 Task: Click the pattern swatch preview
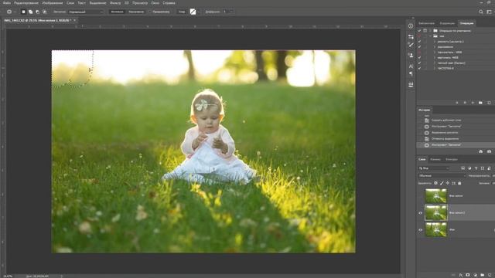(x=193, y=12)
